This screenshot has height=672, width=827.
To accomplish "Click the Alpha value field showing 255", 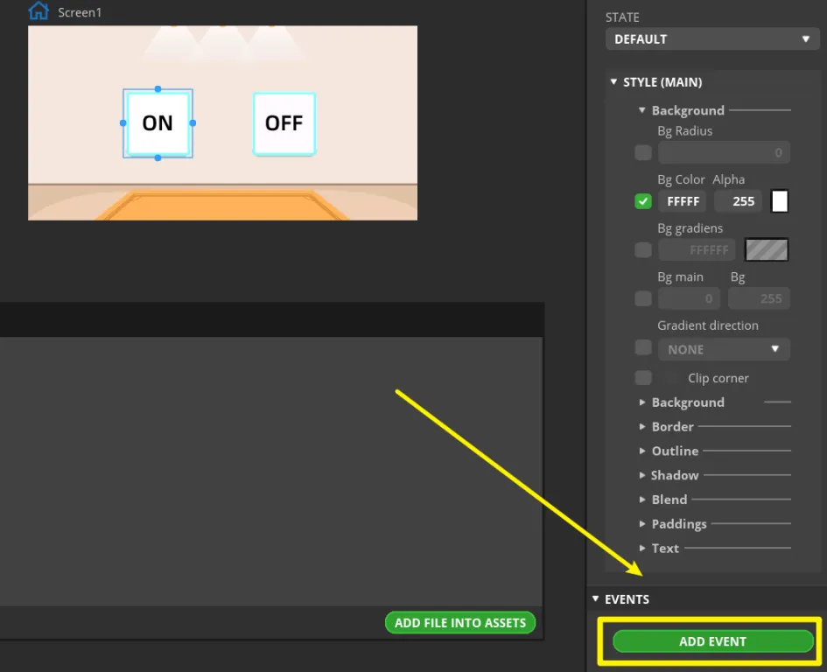I will (743, 201).
